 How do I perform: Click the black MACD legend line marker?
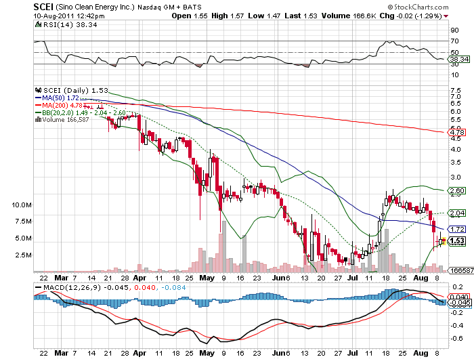(39, 287)
